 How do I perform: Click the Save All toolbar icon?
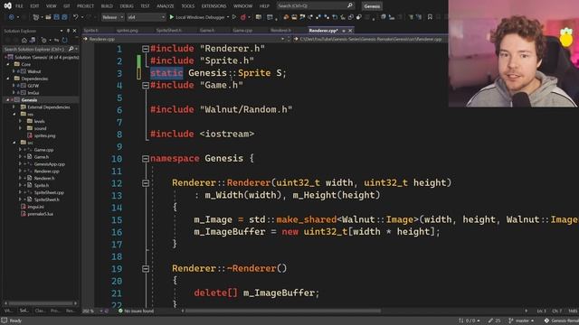pos(64,17)
